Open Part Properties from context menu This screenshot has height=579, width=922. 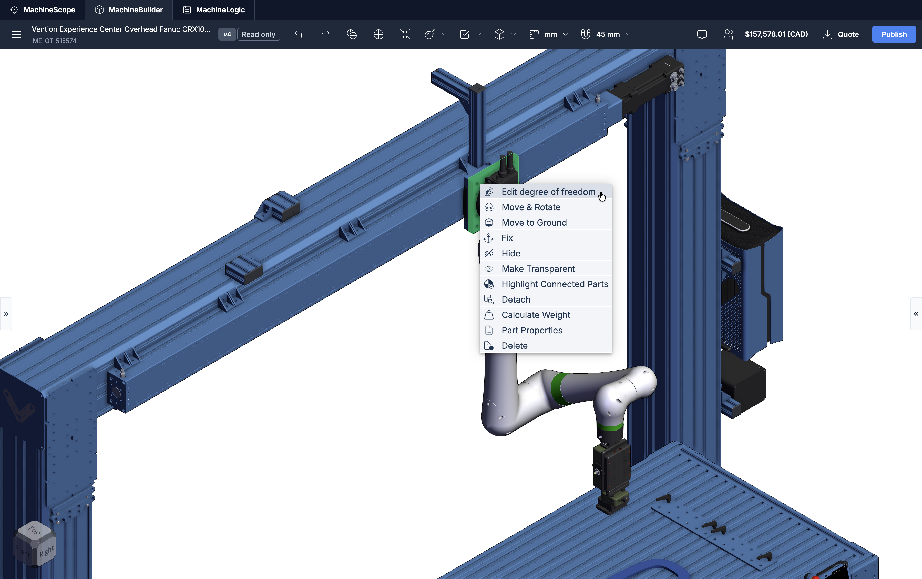pos(546,330)
